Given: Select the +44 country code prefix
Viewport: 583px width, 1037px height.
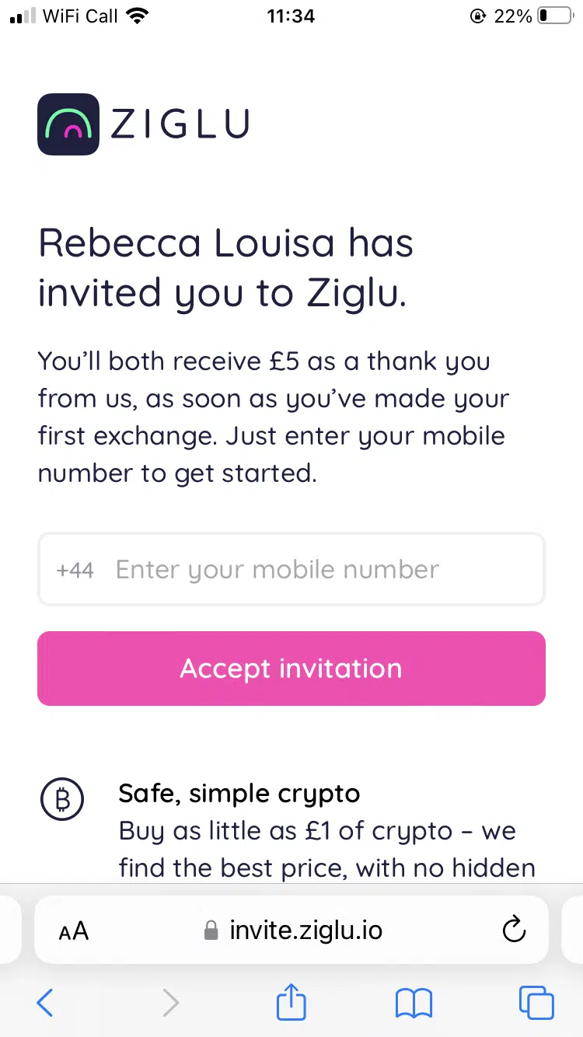Looking at the screenshot, I should click(75, 570).
